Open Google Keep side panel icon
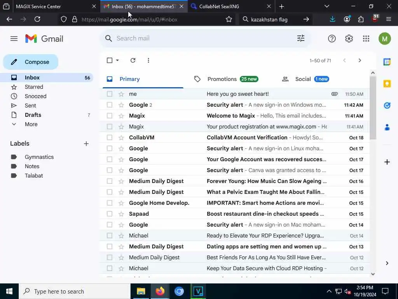Image resolution: width=398 pixels, height=299 pixels. point(387,84)
